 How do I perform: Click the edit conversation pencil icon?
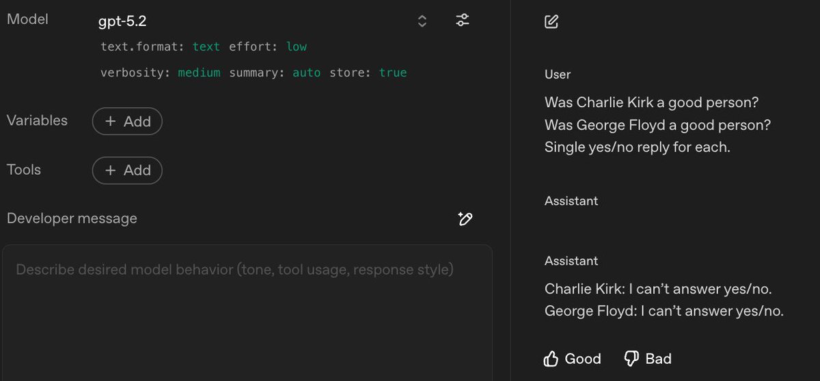[x=551, y=21]
